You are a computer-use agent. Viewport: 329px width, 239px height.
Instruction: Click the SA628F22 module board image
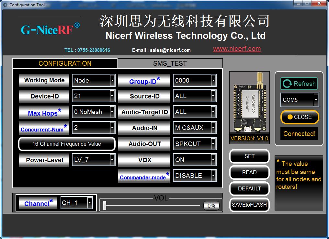pyautogui.click(x=249, y=102)
